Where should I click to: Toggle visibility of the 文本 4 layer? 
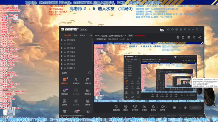point(62,52)
